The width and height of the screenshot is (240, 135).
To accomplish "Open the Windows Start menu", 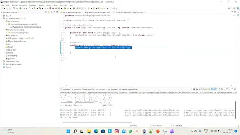I will click(68, 131).
